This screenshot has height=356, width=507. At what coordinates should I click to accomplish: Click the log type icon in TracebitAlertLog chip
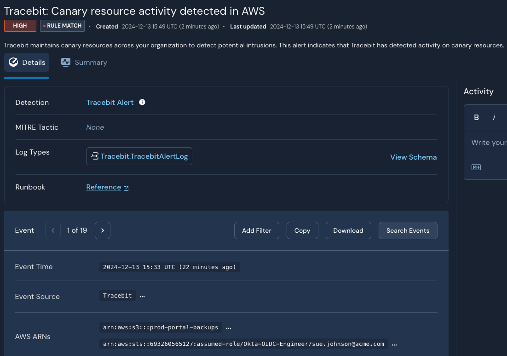coord(95,156)
